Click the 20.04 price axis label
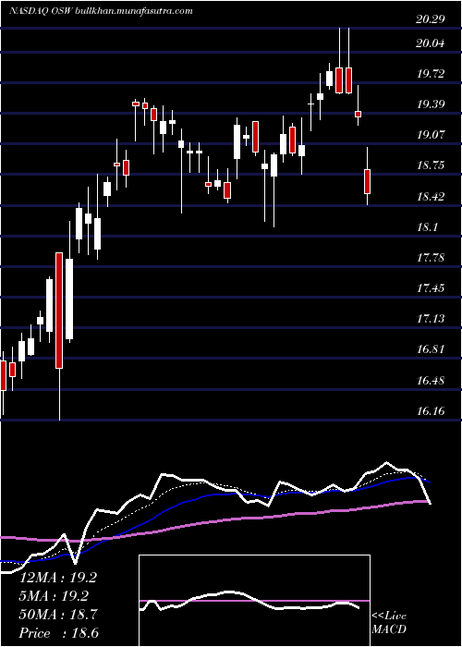The image size is (462, 647). [x=431, y=43]
